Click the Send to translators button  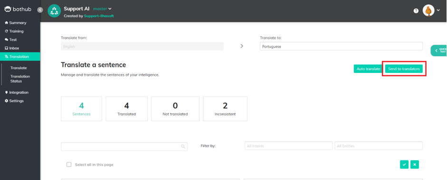coord(404,69)
